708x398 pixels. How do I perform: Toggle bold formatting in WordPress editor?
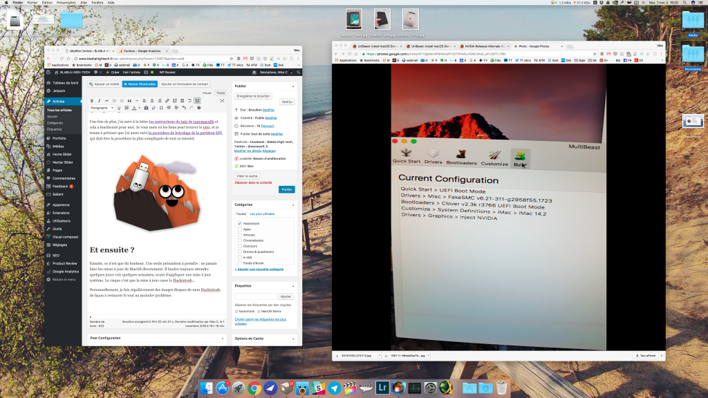(92, 101)
